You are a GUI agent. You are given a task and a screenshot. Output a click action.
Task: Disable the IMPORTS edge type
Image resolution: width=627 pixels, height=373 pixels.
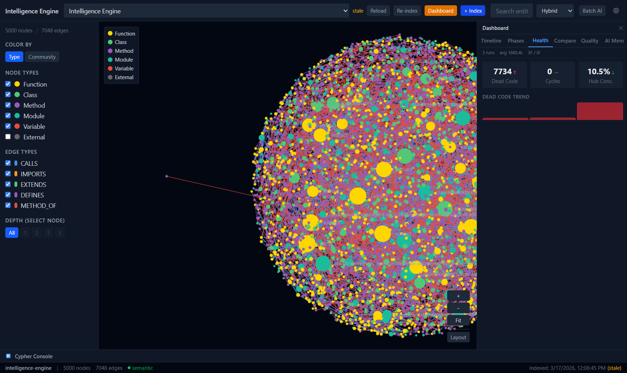pos(8,174)
